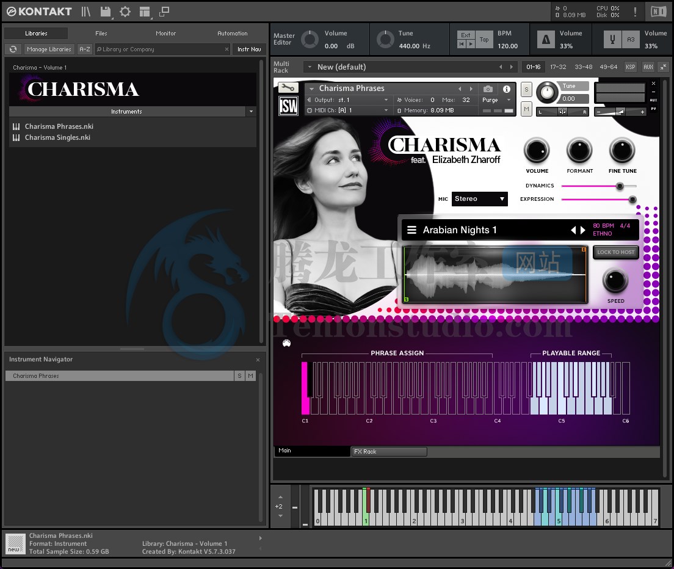Open the Output st. 1 dropdown
The height and width of the screenshot is (569, 674).
pos(347,100)
